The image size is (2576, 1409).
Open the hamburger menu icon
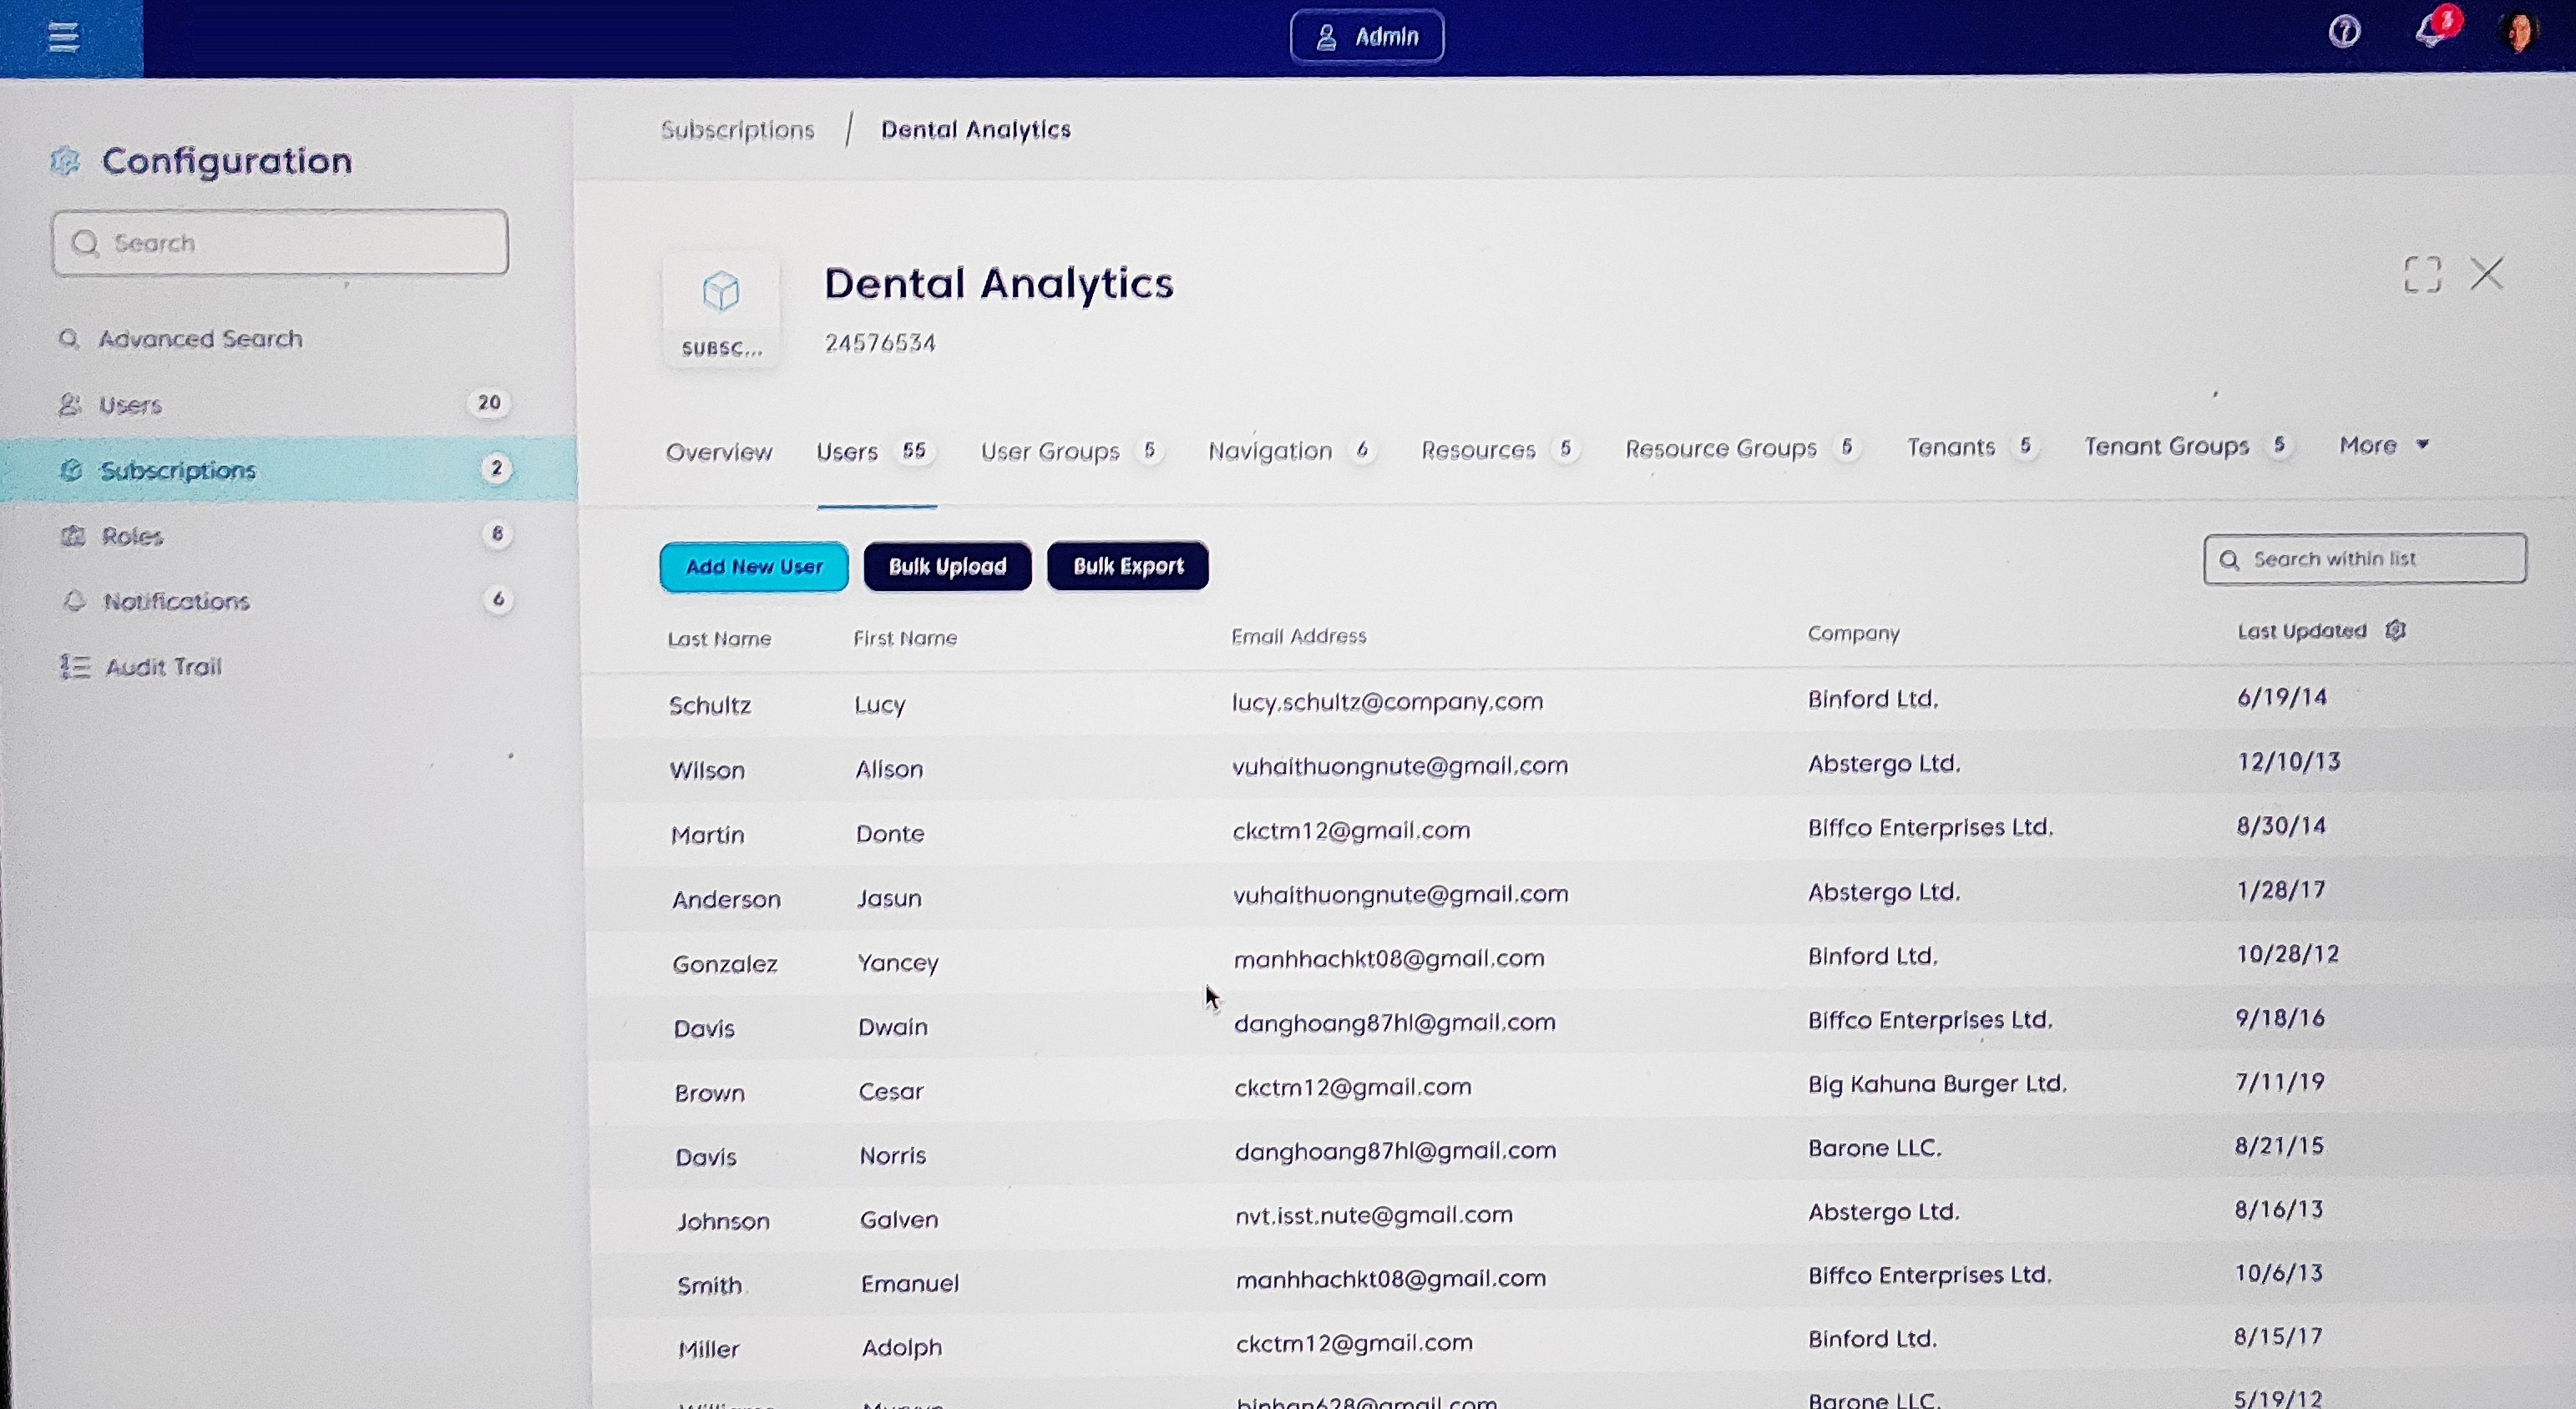63,37
